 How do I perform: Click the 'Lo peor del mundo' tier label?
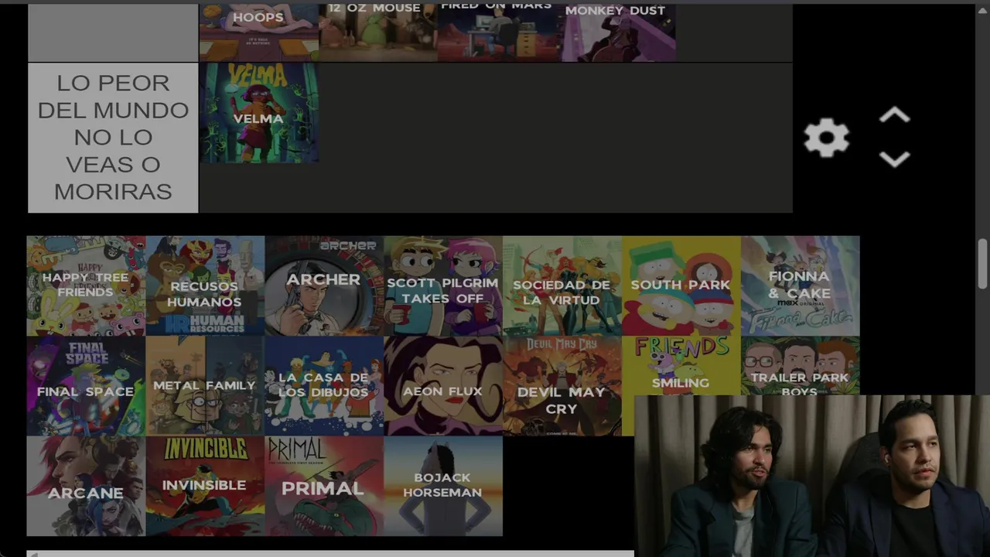pyautogui.click(x=113, y=138)
